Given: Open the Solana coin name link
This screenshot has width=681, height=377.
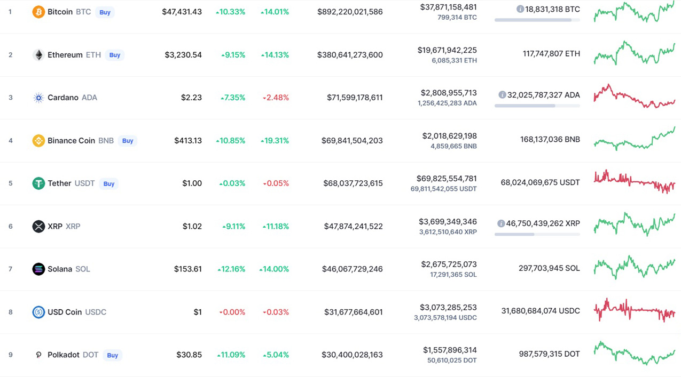Looking at the screenshot, I should coord(60,269).
